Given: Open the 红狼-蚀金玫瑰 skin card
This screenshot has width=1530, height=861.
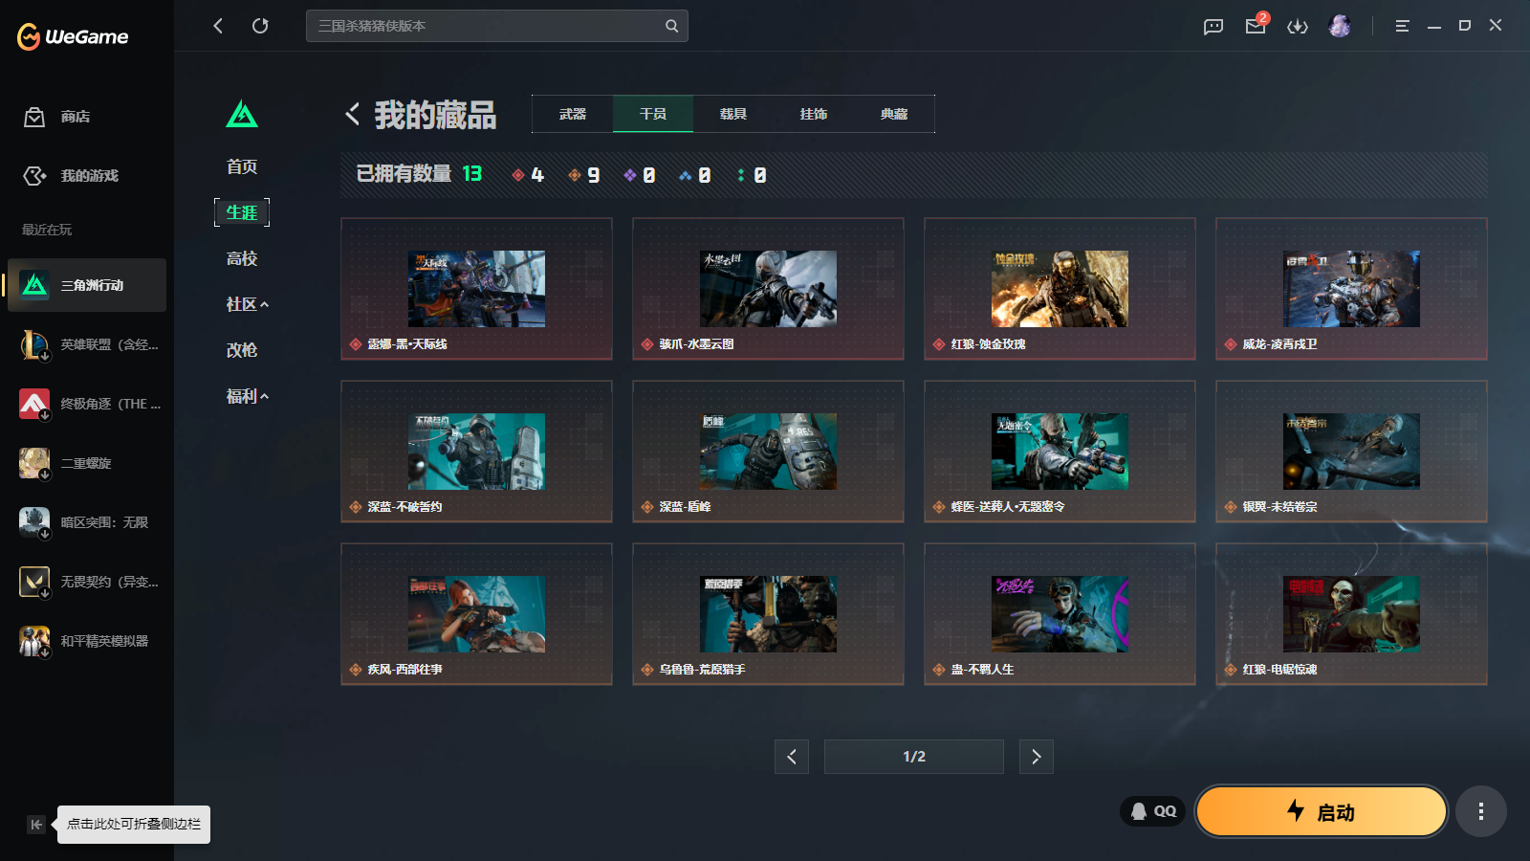Looking at the screenshot, I should tap(1060, 289).
